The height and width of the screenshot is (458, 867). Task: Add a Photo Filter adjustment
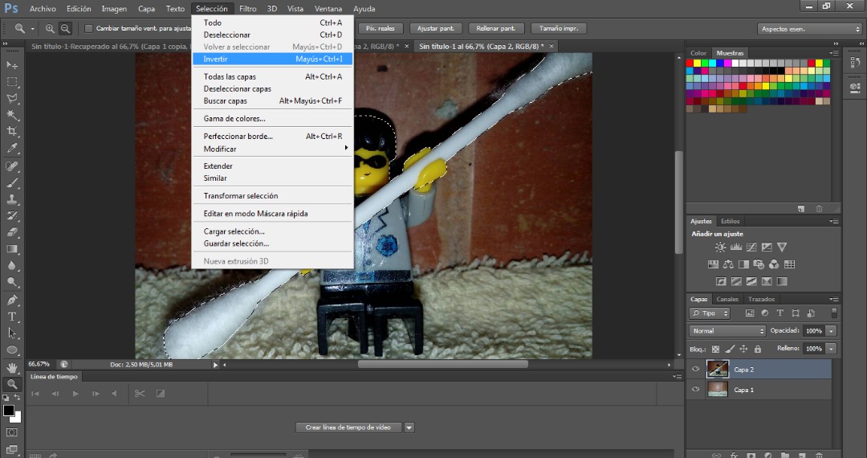pos(759,264)
